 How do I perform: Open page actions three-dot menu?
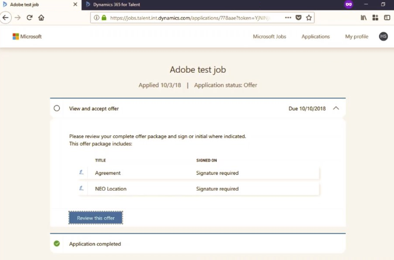[x=288, y=17]
